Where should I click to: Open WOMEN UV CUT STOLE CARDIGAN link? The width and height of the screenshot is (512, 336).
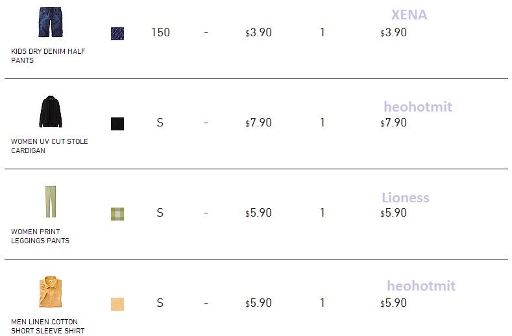(49, 146)
